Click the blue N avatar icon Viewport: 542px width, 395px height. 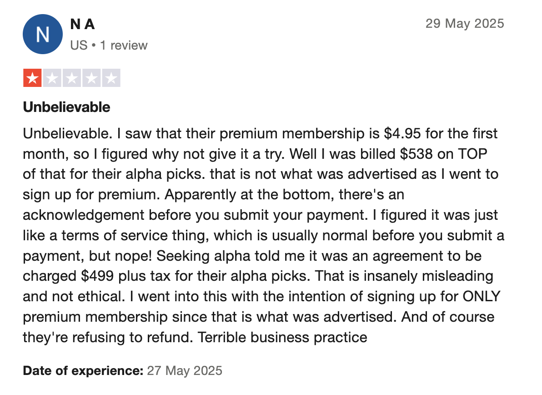point(42,35)
